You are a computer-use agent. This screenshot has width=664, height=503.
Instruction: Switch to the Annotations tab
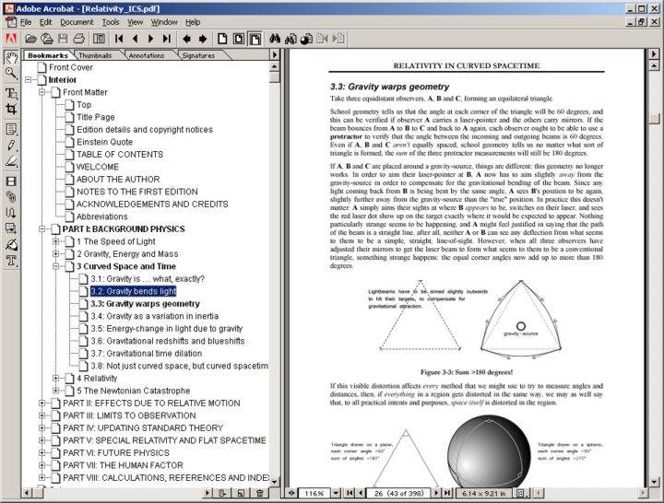point(147,55)
